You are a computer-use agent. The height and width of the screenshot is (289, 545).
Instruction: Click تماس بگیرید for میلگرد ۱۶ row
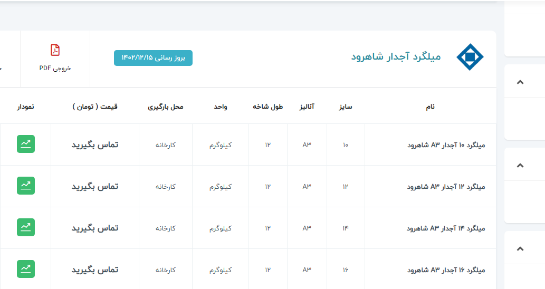(95, 269)
